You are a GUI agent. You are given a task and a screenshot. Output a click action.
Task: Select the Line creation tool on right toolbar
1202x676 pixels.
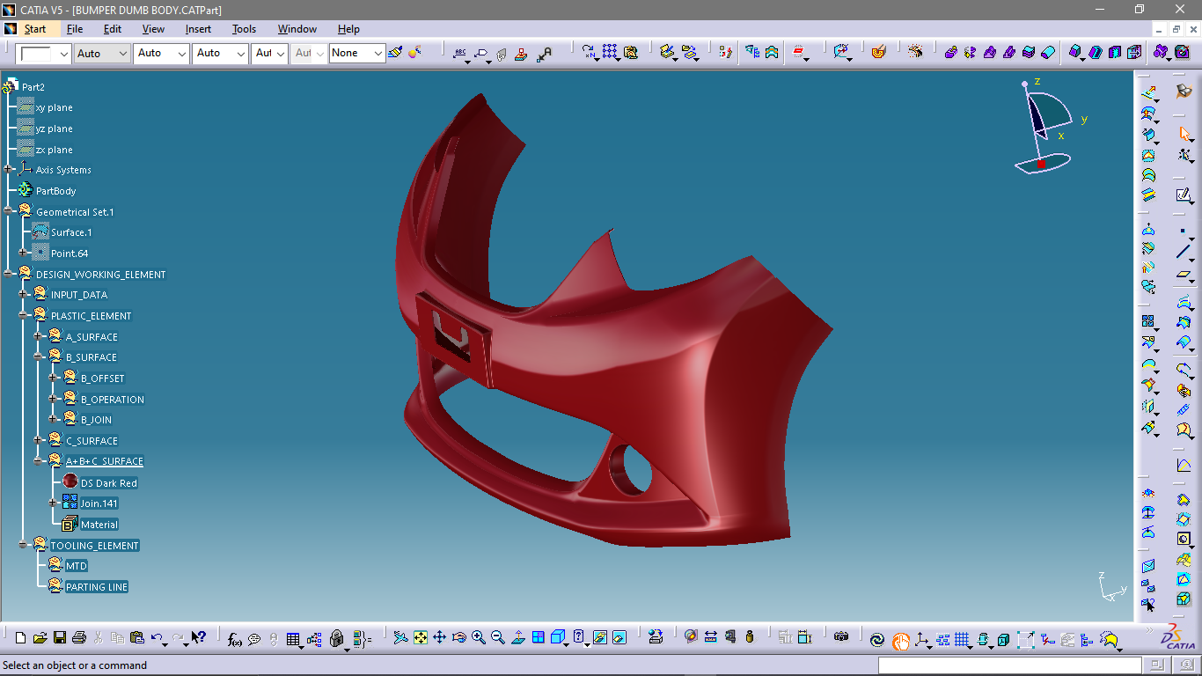(1184, 253)
